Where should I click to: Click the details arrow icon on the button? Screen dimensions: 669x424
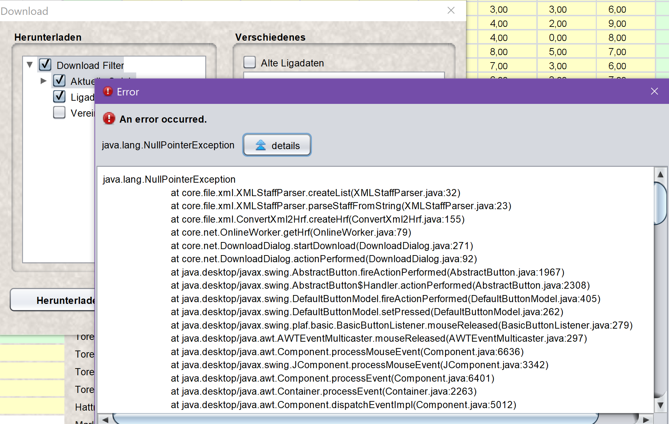click(x=261, y=145)
